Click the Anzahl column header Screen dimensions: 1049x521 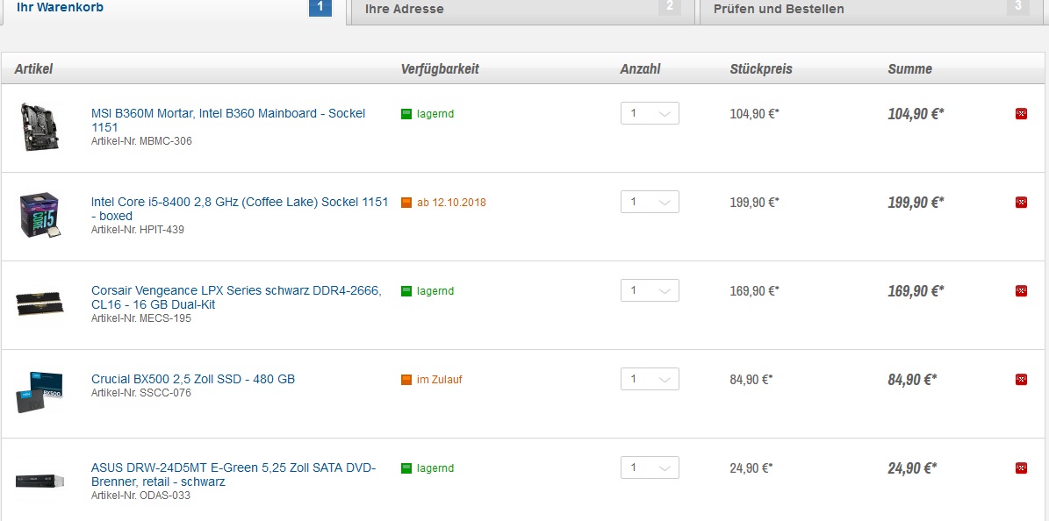[x=640, y=69]
